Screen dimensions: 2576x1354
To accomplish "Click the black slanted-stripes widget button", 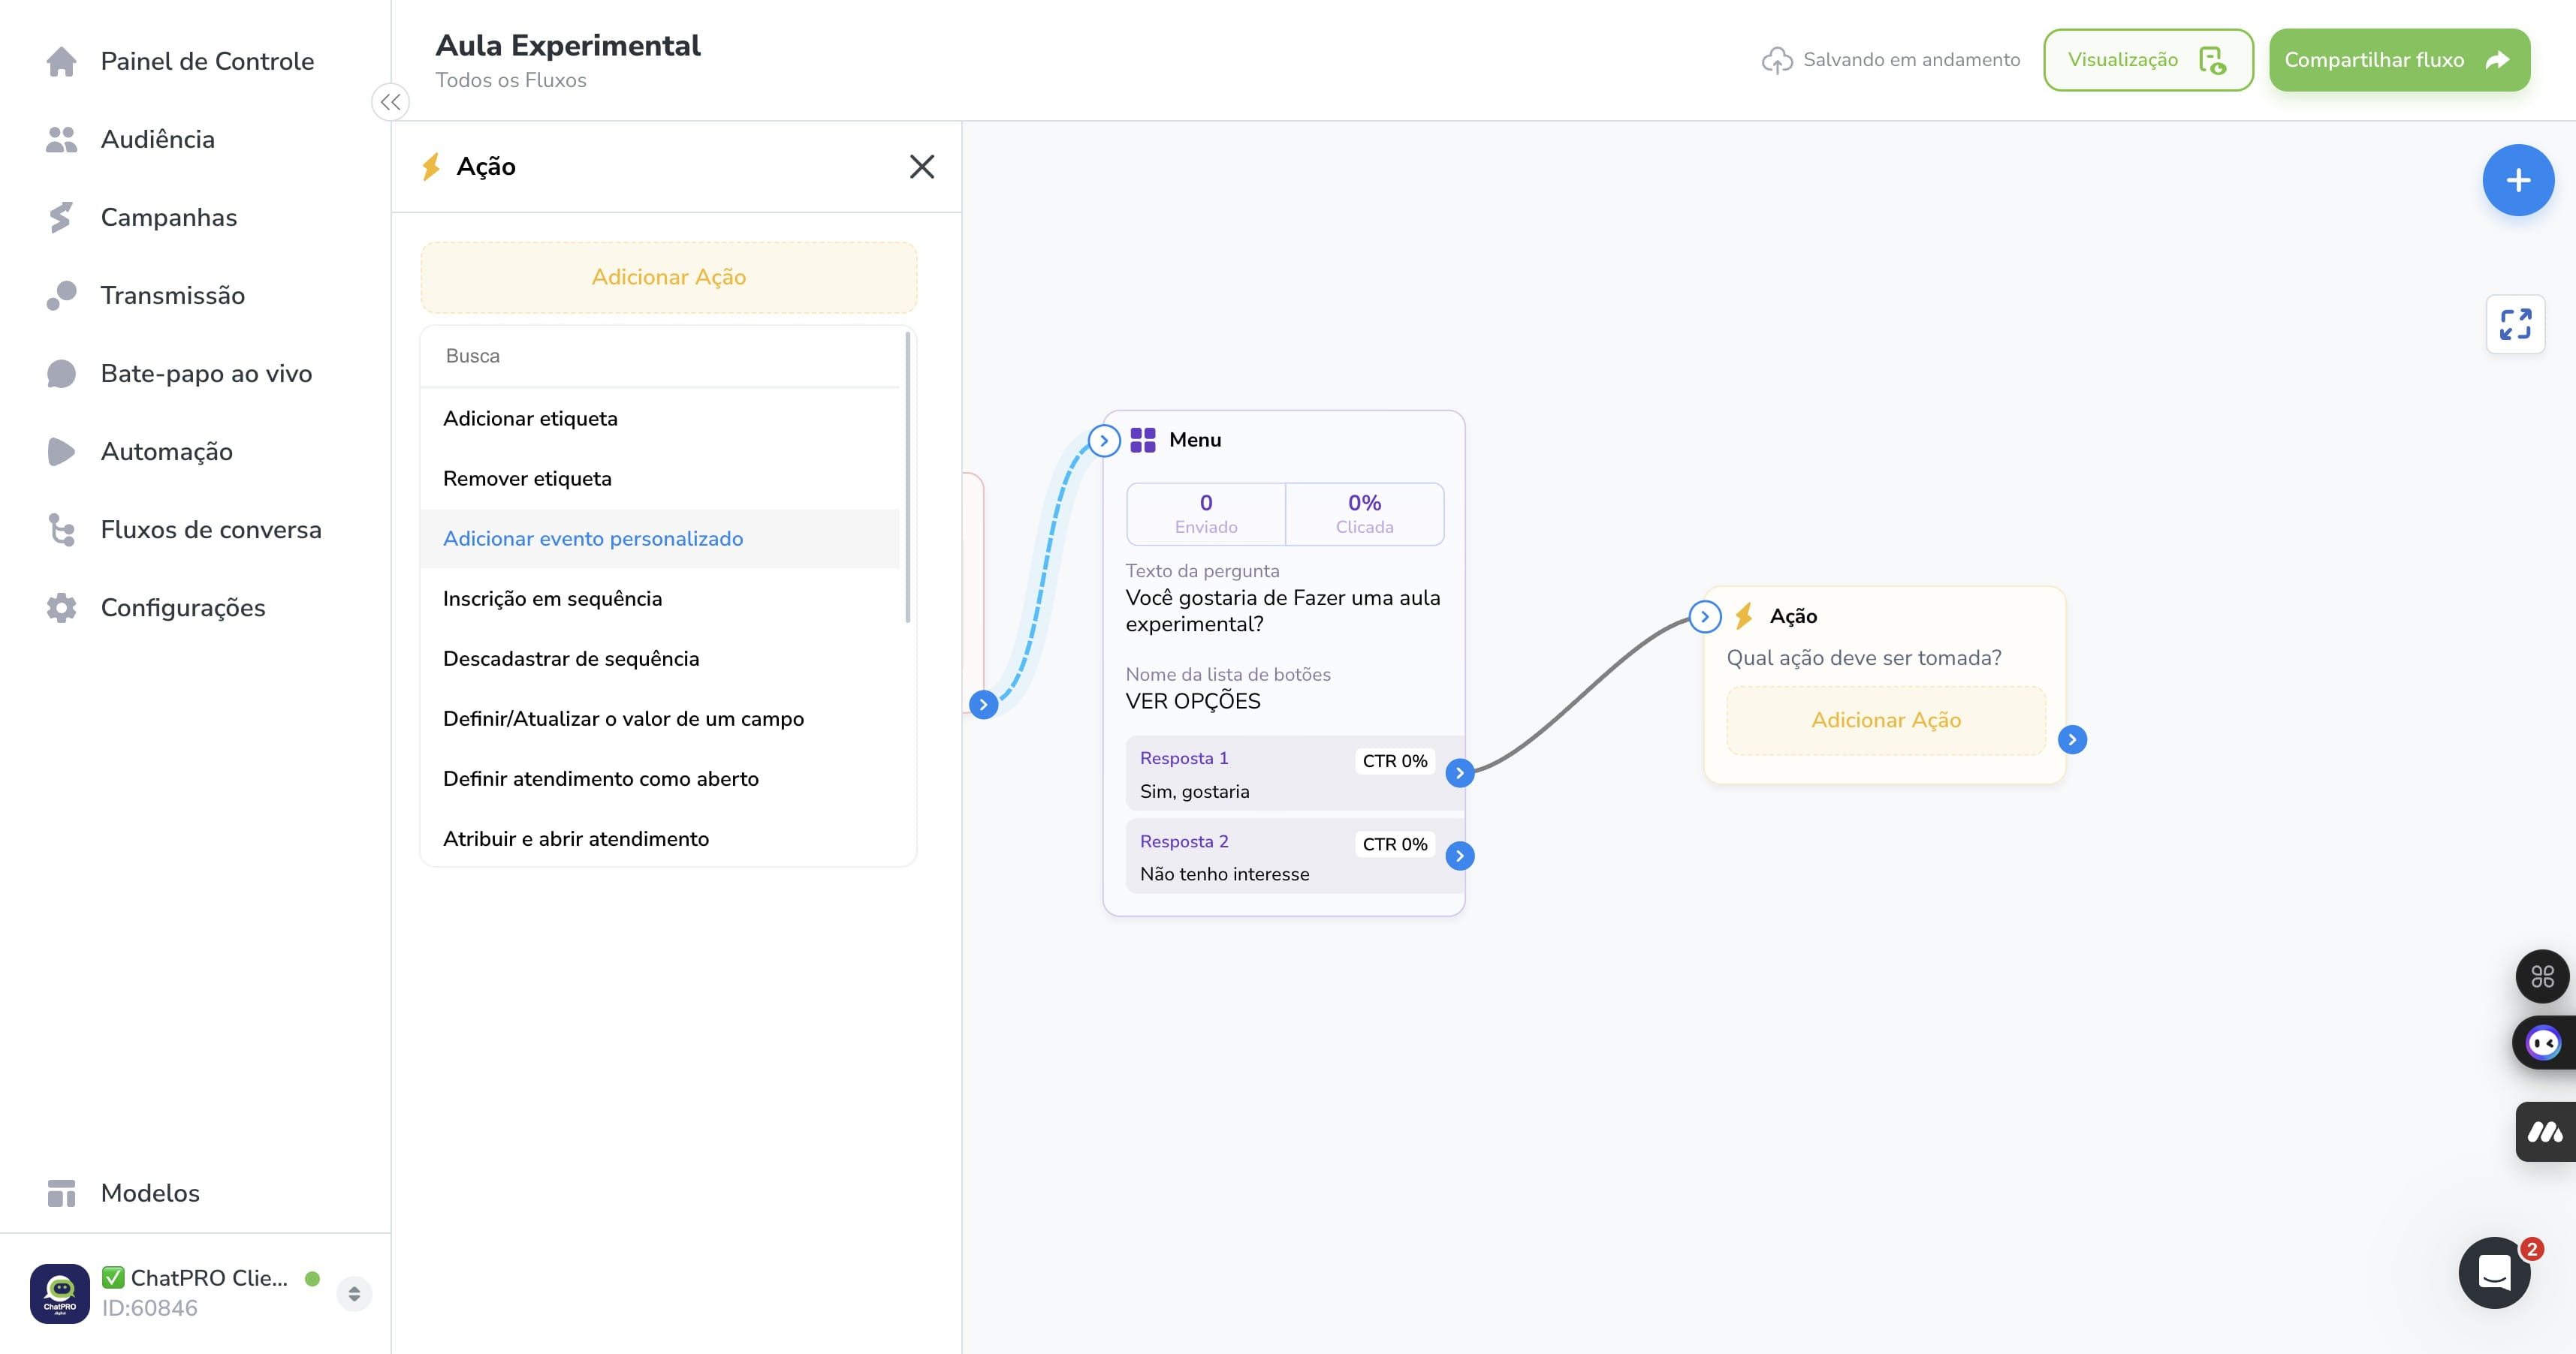I will click(2545, 1131).
